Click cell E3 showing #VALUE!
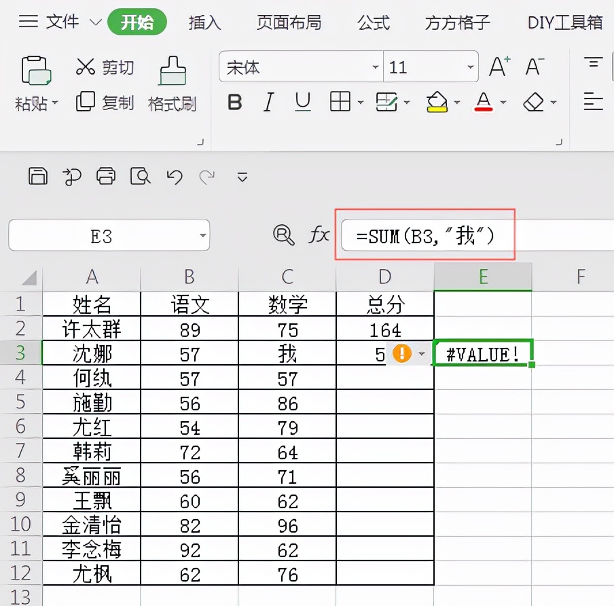This screenshot has height=606, width=614. click(483, 353)
